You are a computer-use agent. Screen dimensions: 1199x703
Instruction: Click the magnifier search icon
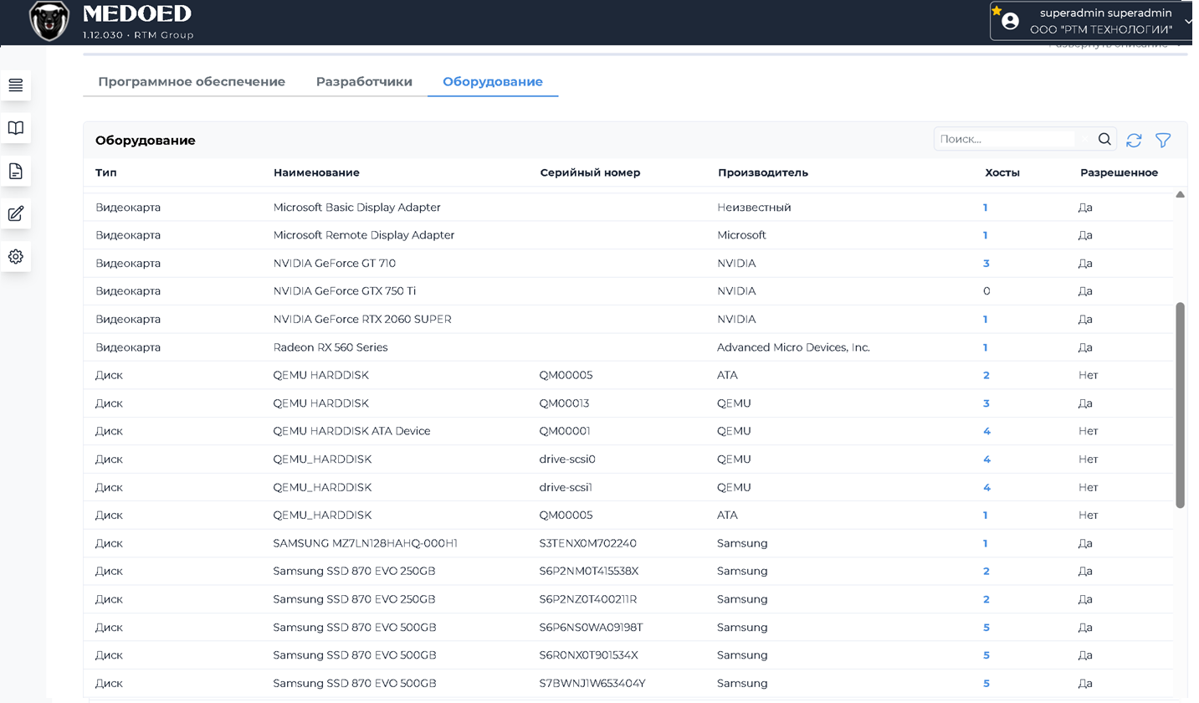pos(1104,140)
